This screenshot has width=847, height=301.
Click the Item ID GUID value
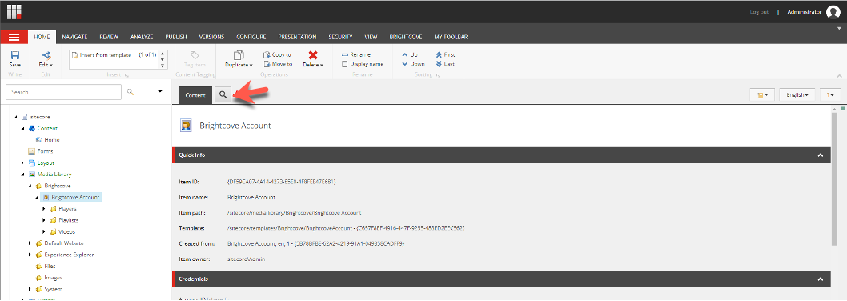coord(282,182)
